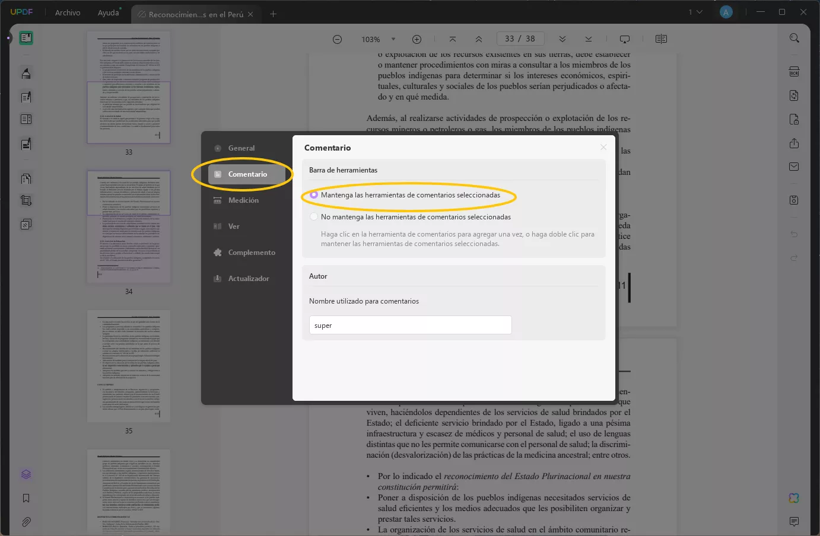
Task: Click the Zoom out minus button
Action: coord(337,39)
